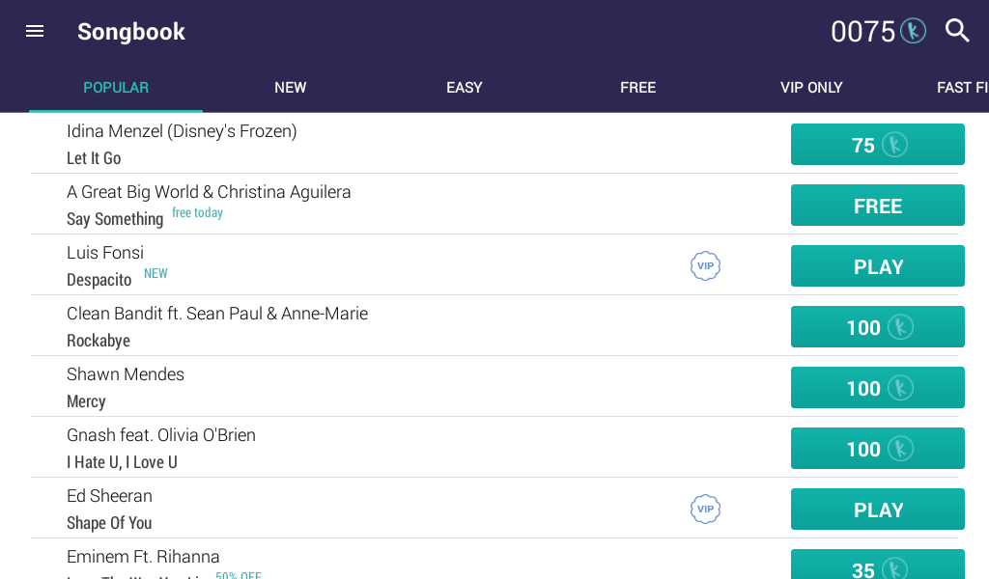Viewport: 989px width, 579px height.
Task: Show the POPULAR songs tab
Action: pos(116,88)
